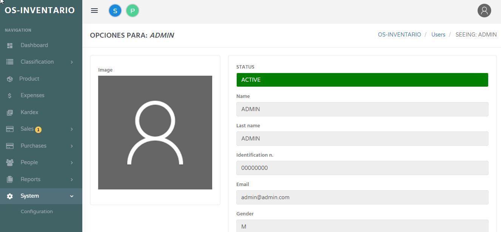Go to Users breadcrumb link
The image size is (501, 232).
click(x=438, y=35)
